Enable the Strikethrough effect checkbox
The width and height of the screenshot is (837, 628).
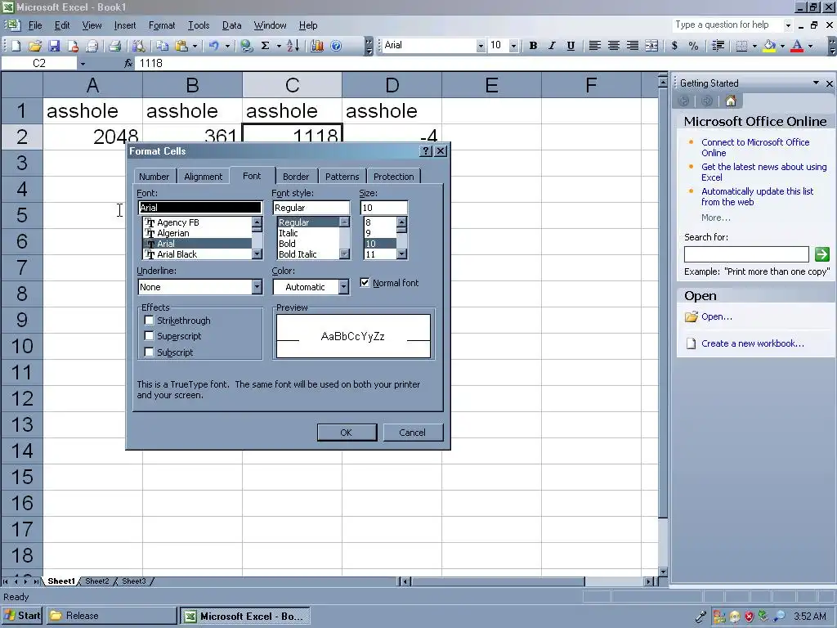149,320
